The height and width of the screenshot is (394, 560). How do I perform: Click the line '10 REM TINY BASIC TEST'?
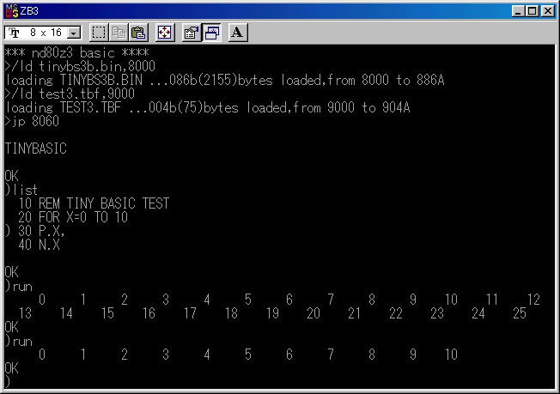(93, 203)
